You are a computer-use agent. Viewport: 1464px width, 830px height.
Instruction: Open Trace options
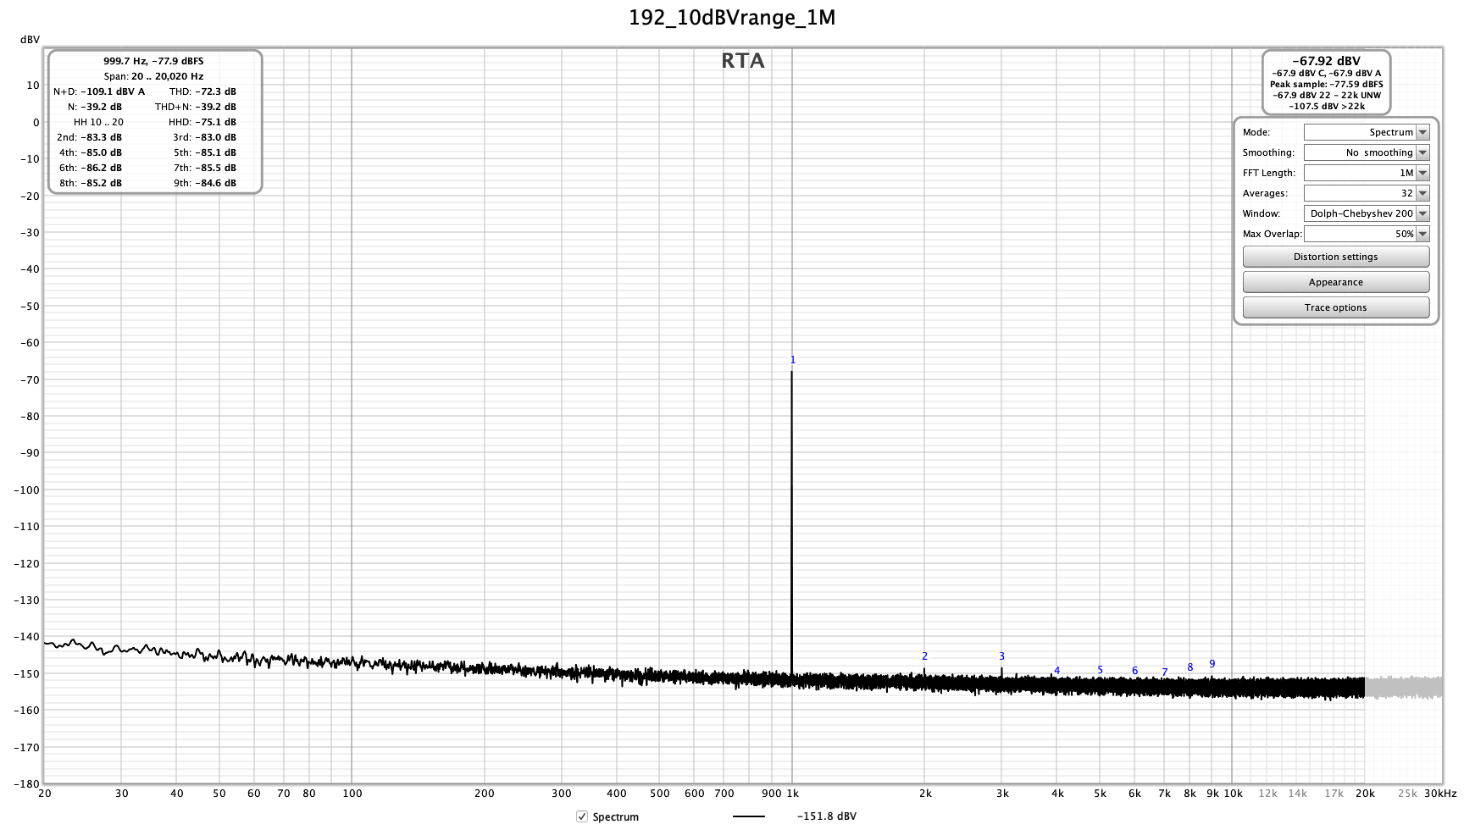tap(1335, 307)
